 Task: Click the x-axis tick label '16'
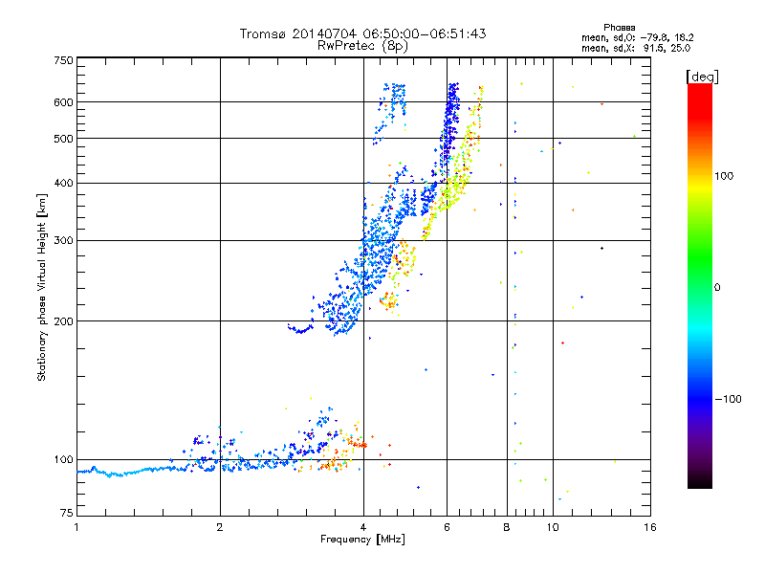click(650, 527)
